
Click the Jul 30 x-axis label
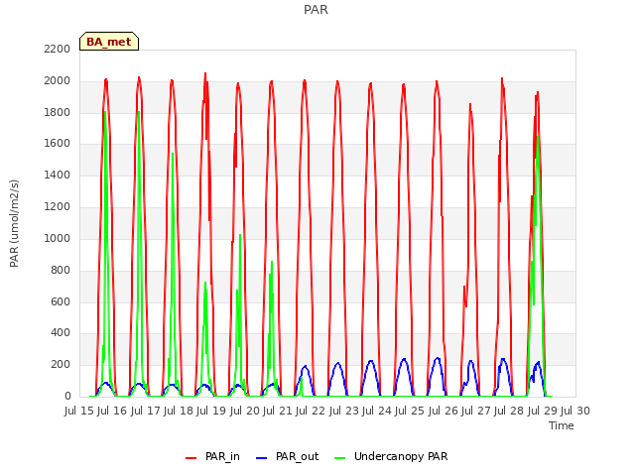[575, 411]
